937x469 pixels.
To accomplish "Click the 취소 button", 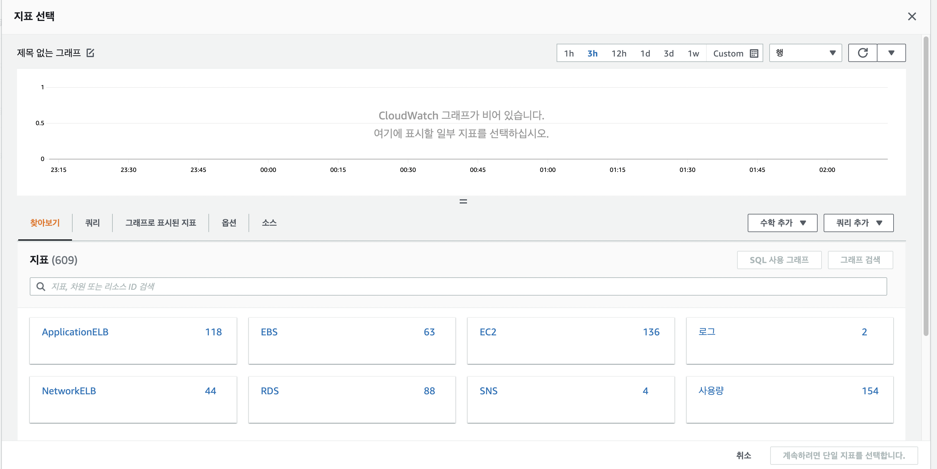I will (743, 455).
